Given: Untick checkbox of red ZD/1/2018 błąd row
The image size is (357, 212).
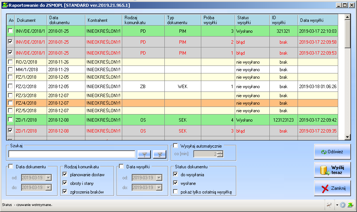Looking at the screenshot, I should (10, 131).
